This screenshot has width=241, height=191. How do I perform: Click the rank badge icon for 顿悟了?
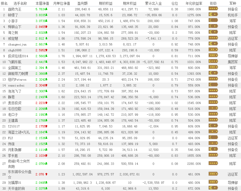[x=213, y=14]
